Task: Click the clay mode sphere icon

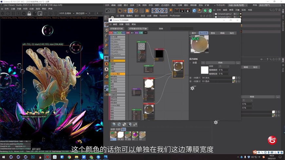Action: click(x=35, y=13)
